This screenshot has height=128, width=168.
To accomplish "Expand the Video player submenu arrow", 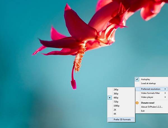I will pyautogui.click(x=165, y=97).
